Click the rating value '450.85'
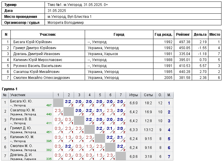 185,48
